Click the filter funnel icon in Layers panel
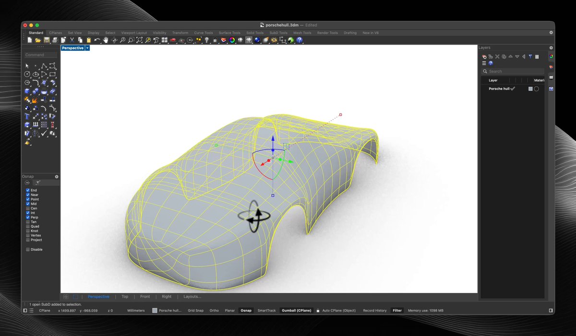This screenshot has height=336, width=576. pyautogui.click(x=530, y=57)
